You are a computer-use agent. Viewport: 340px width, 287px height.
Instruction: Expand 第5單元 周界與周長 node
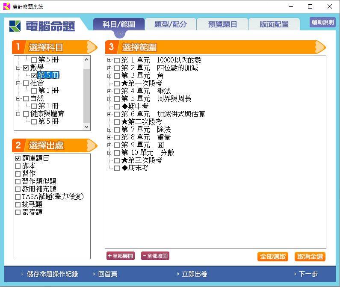pyautogui.click(x=109, y=99)
